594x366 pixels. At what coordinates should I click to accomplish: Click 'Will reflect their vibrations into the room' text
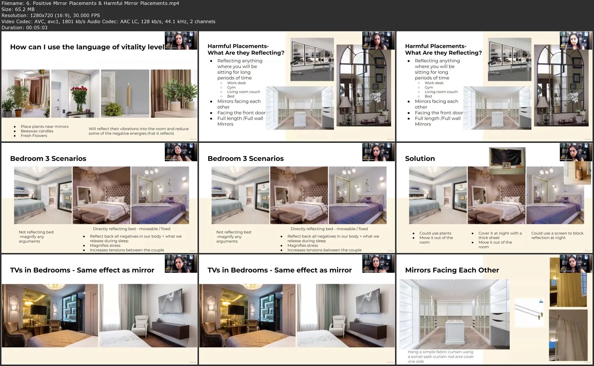[x=139, y=131]
